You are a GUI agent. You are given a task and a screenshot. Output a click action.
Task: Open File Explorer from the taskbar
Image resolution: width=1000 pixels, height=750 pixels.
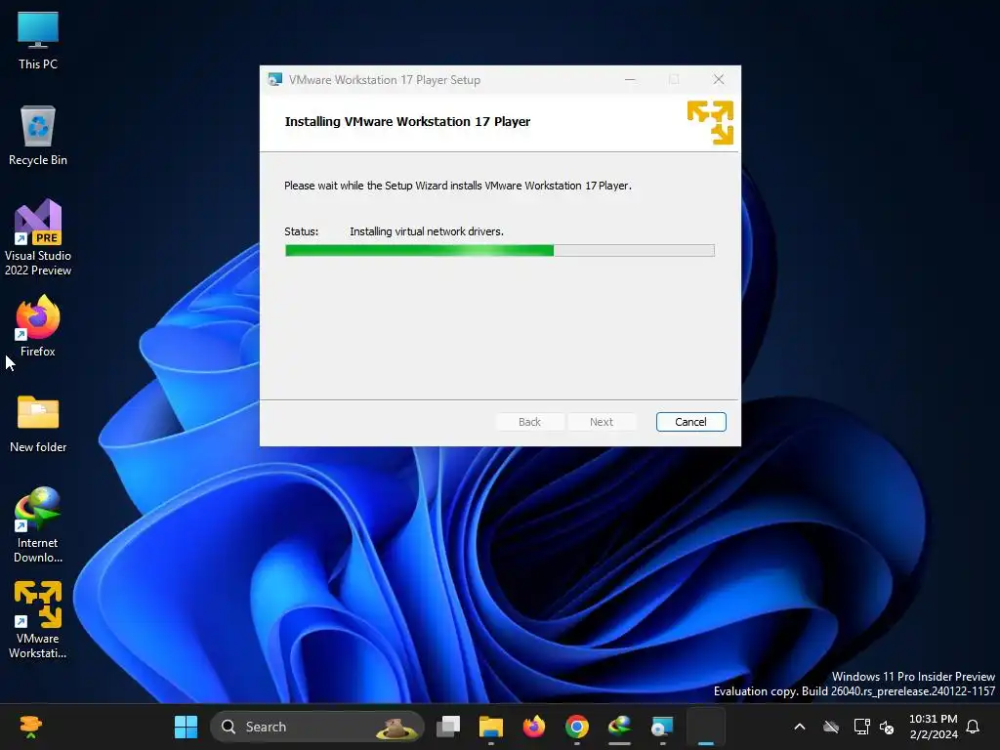(x=491, y=727)
